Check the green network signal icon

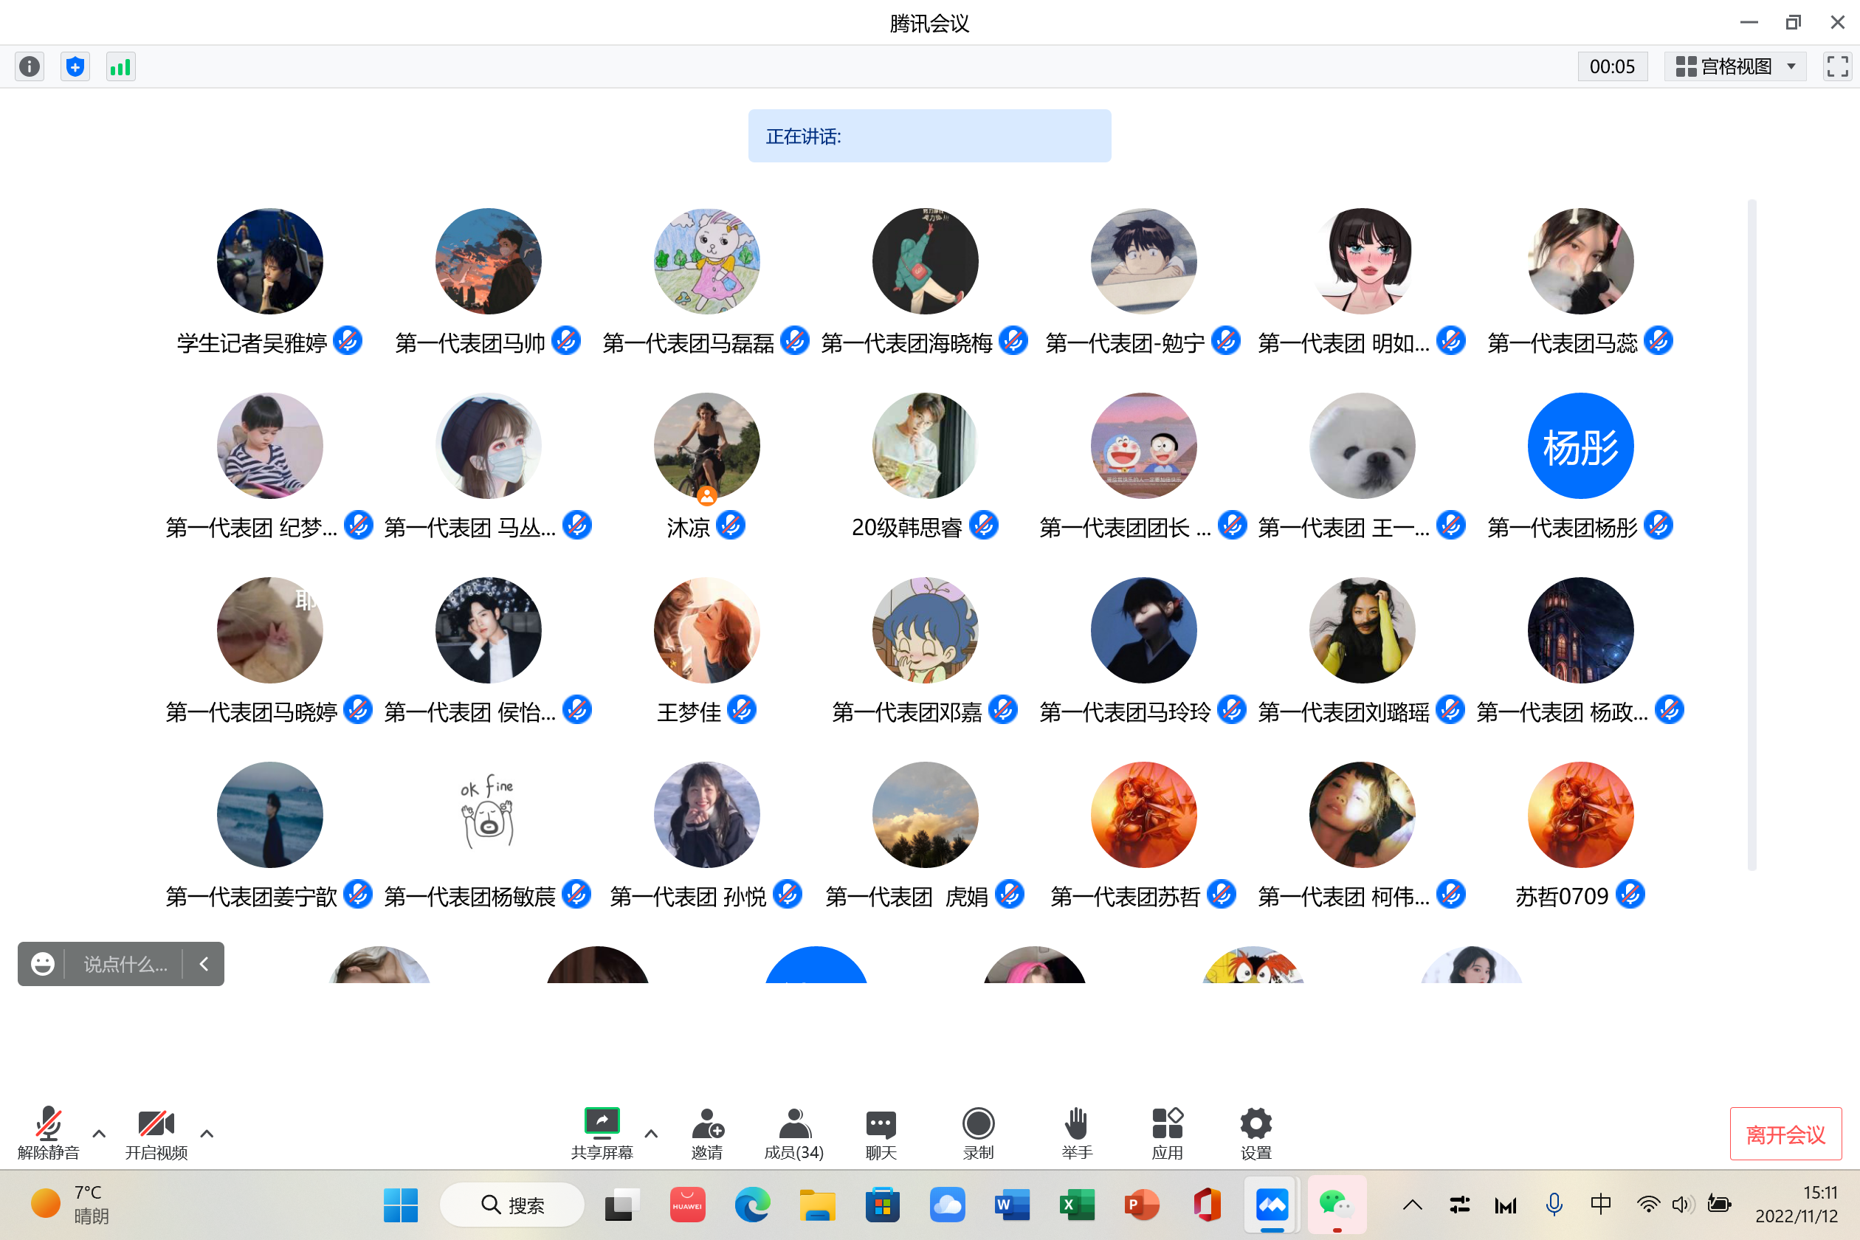(x=121, y=66)
